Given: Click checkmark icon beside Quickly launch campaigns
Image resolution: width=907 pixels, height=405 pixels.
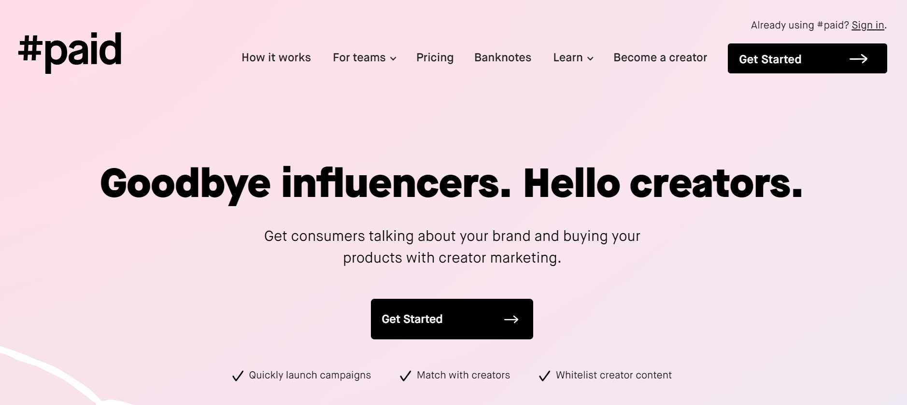Looking at the screenshot, I should pyautogui.click(x=238, y=376).
